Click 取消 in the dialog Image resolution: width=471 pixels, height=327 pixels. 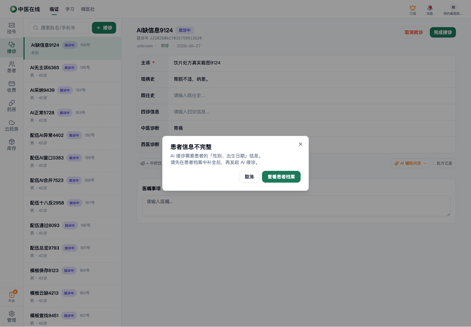point(249,177)
